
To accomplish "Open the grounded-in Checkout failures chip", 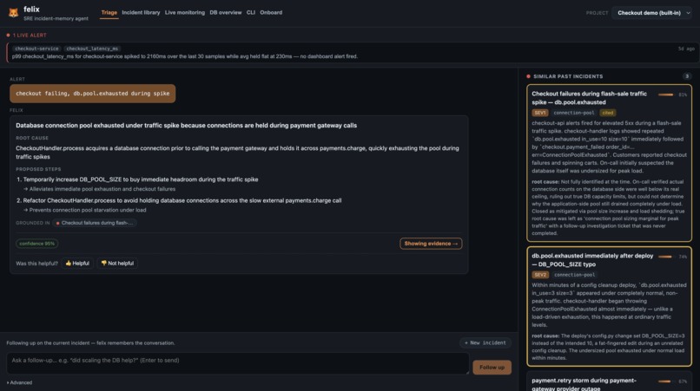I will [x=95, y=223].
